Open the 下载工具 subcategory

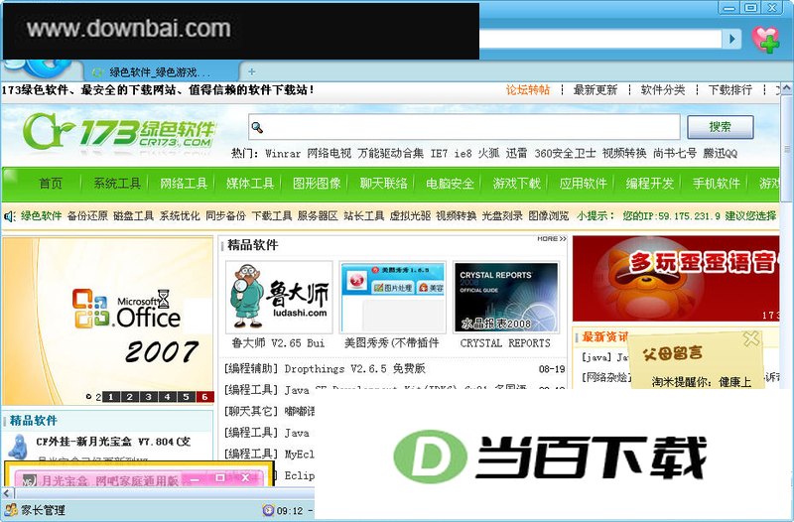(271, 216)
